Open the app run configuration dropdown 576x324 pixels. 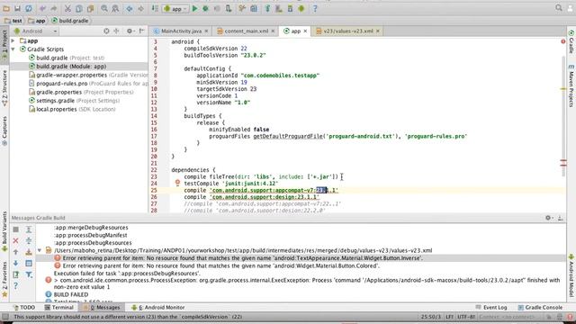[175, 8]
